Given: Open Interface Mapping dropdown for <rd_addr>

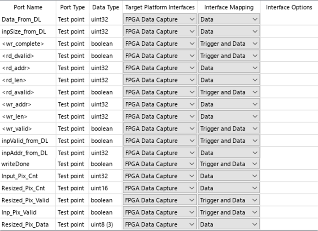Looking at the screenshot, I should [228, 68].
